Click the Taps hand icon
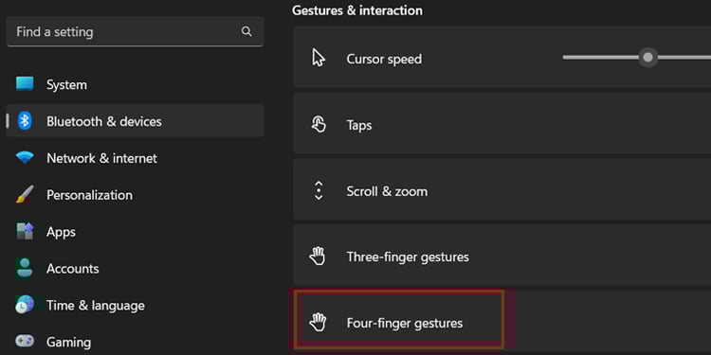This screenshot has width=711, height=355. coord(319,125)
